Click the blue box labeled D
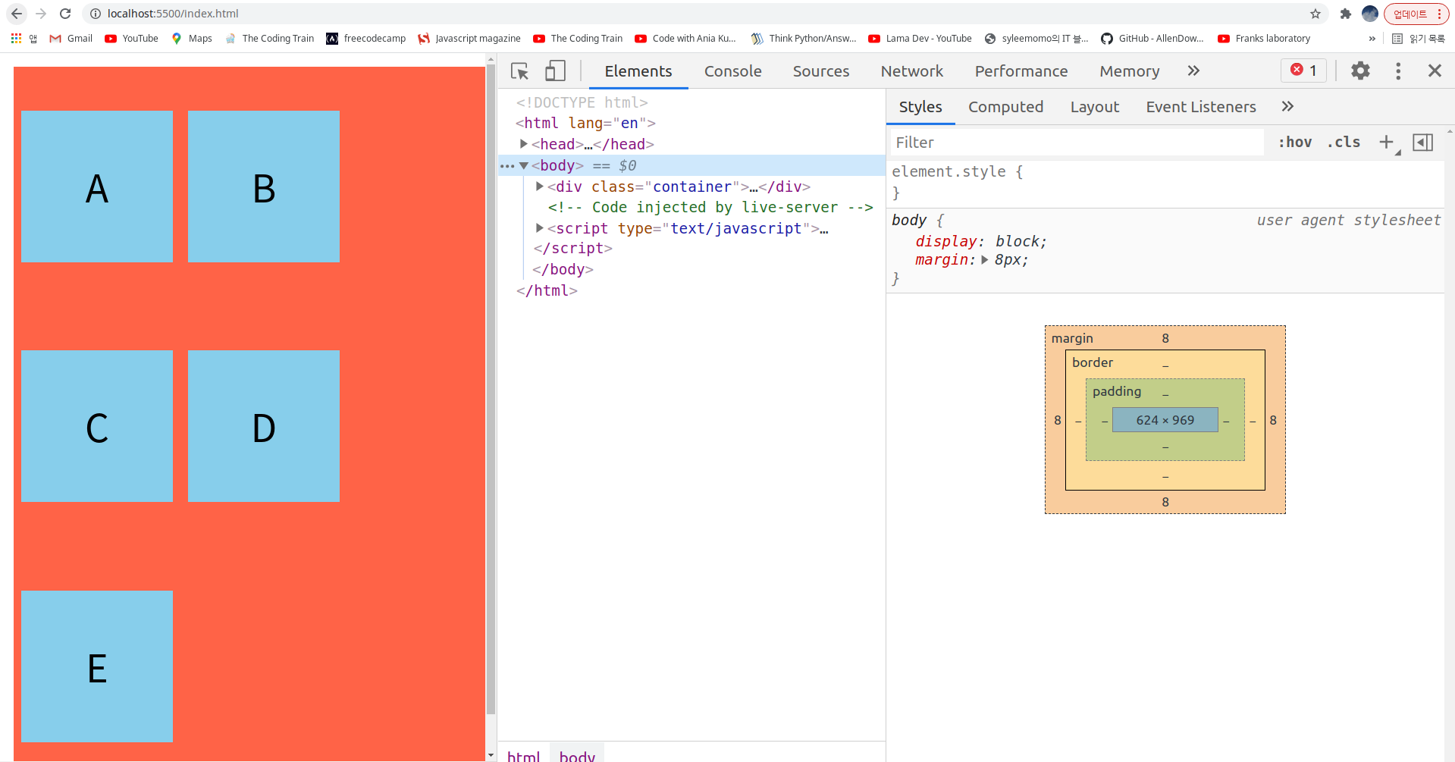Image resolution: width=1455 pixels, height=762 pixels. click(264, 426)
